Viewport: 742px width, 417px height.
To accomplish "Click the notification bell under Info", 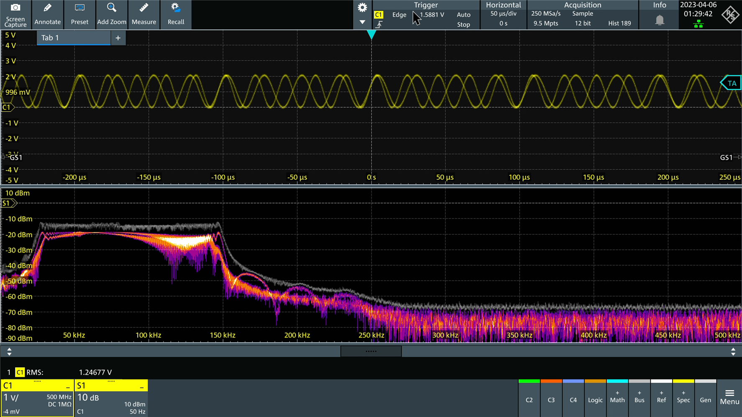I will (660, 20).
